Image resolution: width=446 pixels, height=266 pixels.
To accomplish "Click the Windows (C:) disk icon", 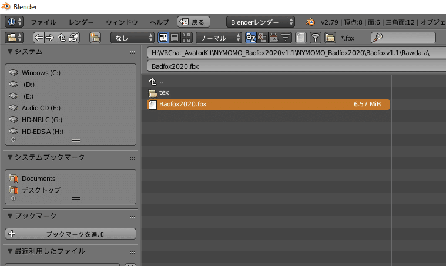I will (14, 72).
